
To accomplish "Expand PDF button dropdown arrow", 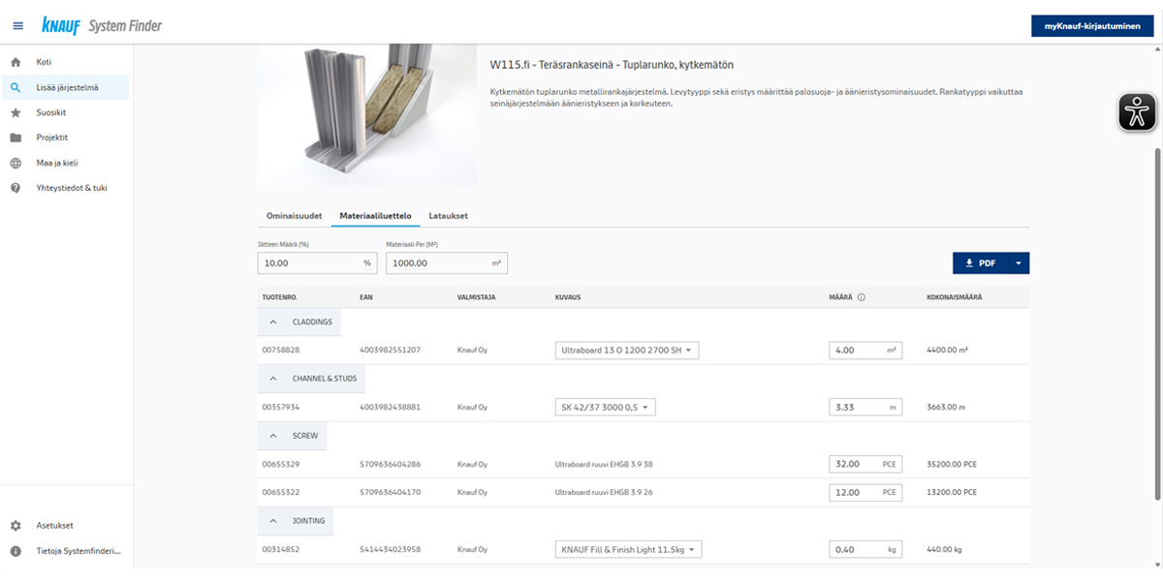I will coord(1018,263).
